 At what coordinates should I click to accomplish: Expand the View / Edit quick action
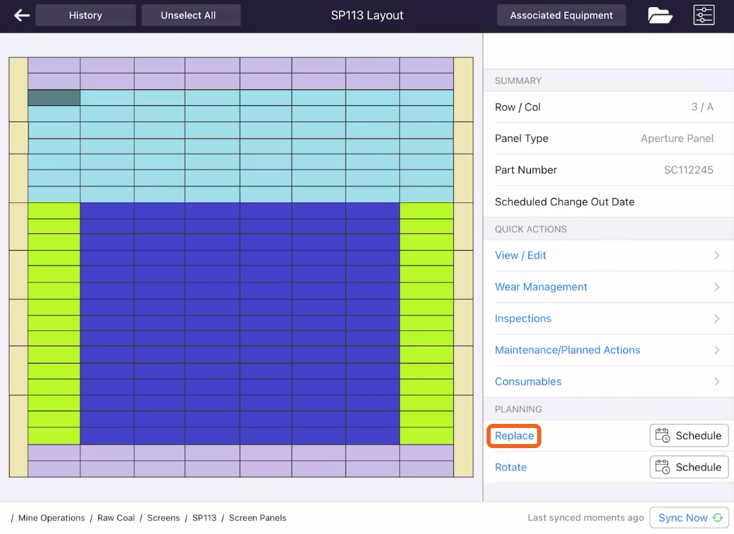[x=521, y=255]
